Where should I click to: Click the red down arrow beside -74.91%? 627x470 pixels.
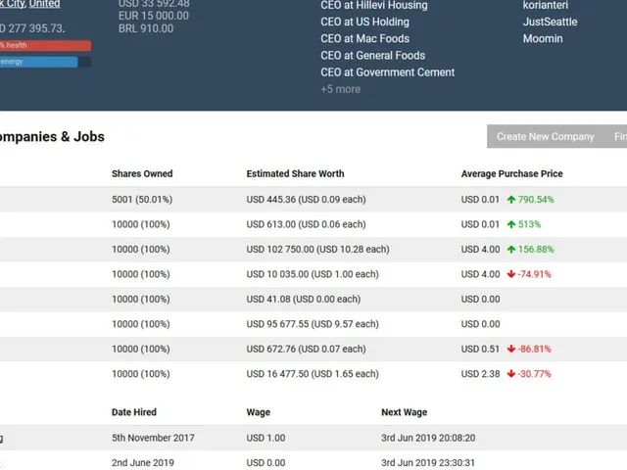pyautogui.click(x=511, y=274)
